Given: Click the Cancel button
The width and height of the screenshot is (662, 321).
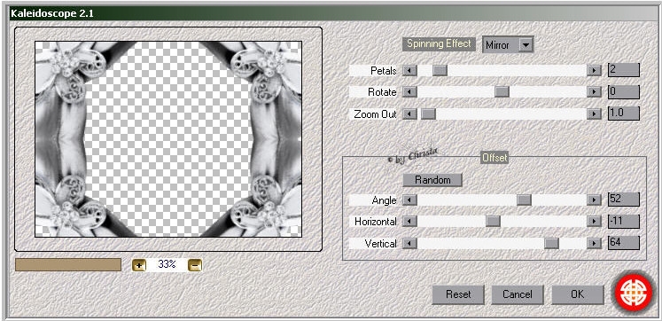Looking at the screenshot, I should pos(518,294).
